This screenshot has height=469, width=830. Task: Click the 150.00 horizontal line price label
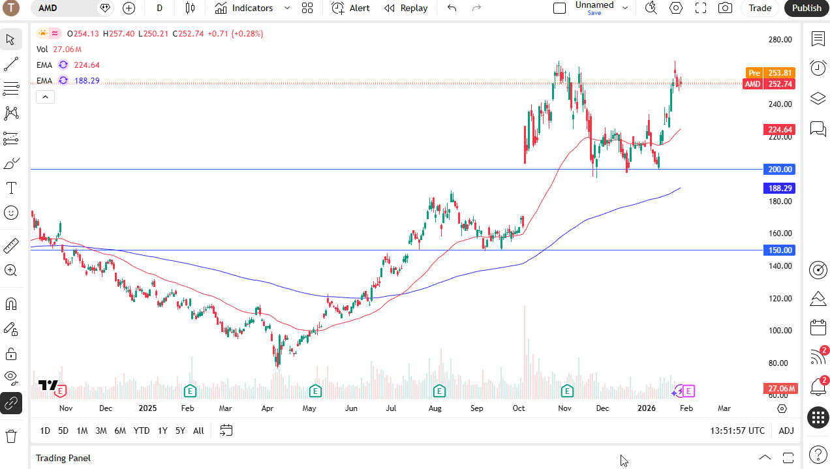[779, 250]
